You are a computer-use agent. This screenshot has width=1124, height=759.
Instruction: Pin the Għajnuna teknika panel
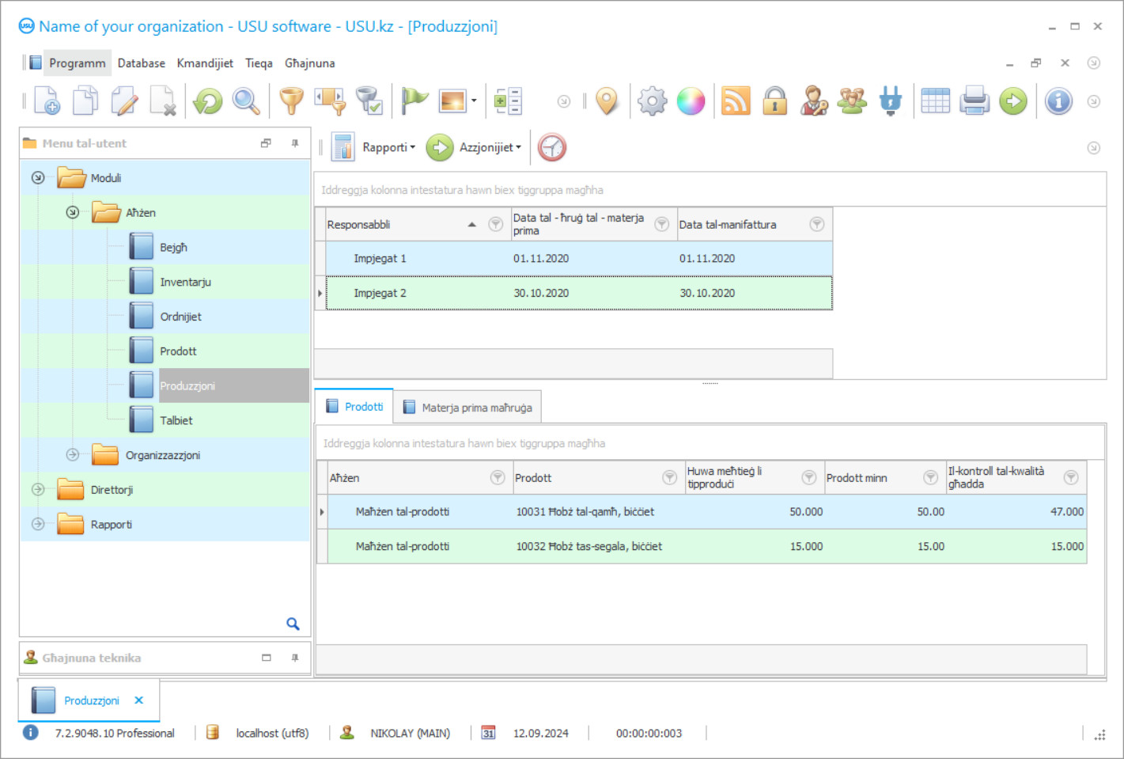(294, 657)
